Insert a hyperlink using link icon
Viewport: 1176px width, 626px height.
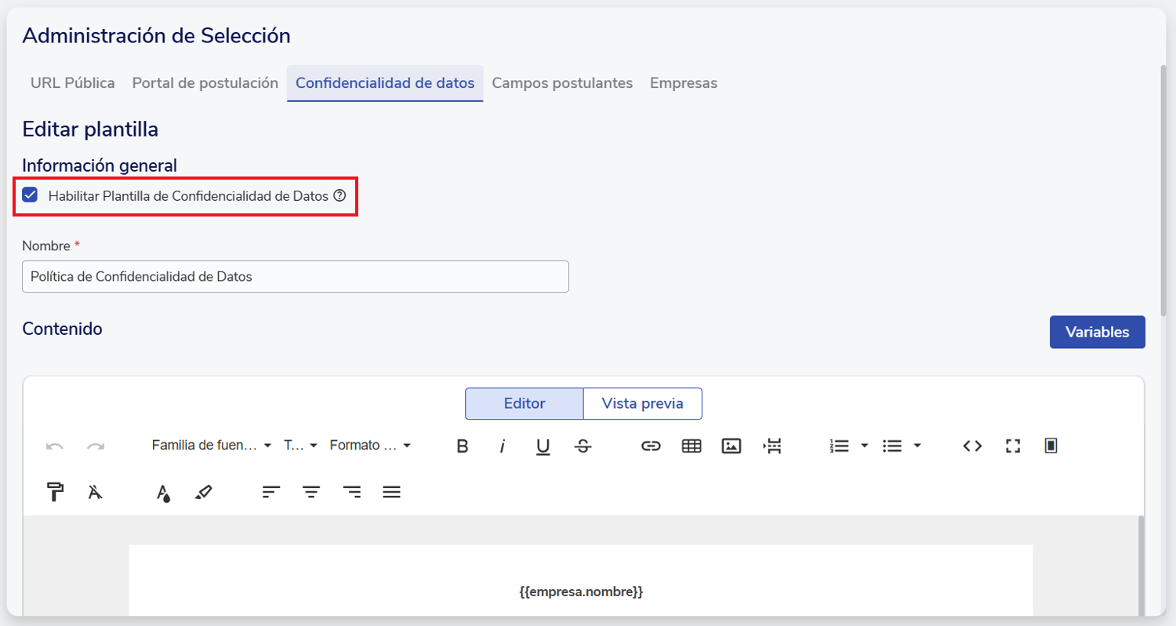pyautogui.click(x=651, y=446)
